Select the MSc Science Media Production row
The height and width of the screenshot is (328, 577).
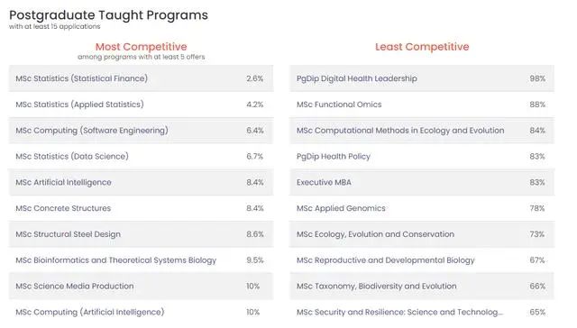pos(141,286)
